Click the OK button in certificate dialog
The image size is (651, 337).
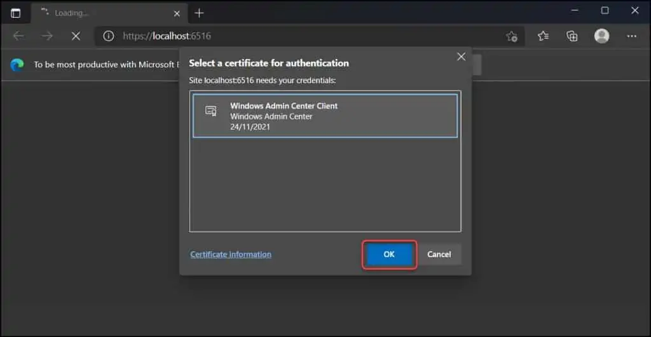[x=389, y=254]
